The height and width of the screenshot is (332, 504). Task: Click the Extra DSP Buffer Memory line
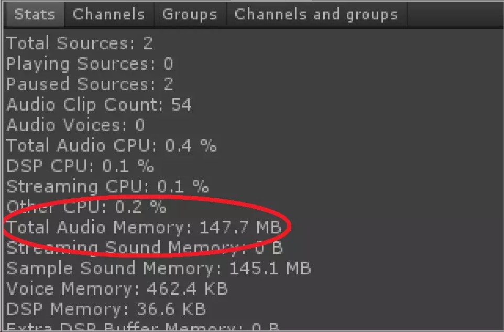tap(143, 327)
